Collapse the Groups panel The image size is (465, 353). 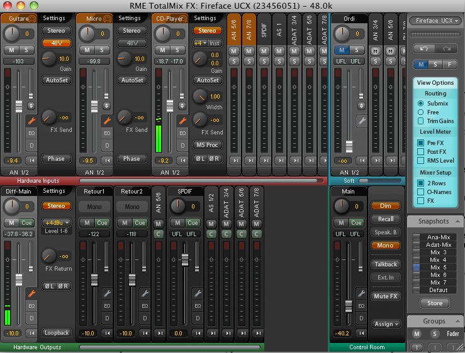pyautogui.click(x=457, y=321)
